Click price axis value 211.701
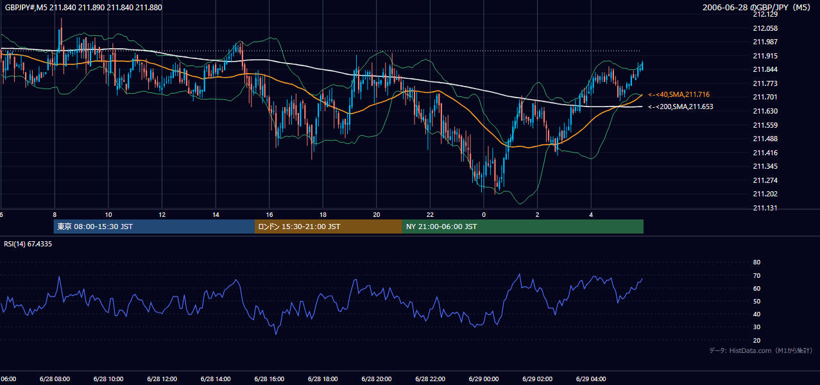Screen dimensions: 820x385 765,97
